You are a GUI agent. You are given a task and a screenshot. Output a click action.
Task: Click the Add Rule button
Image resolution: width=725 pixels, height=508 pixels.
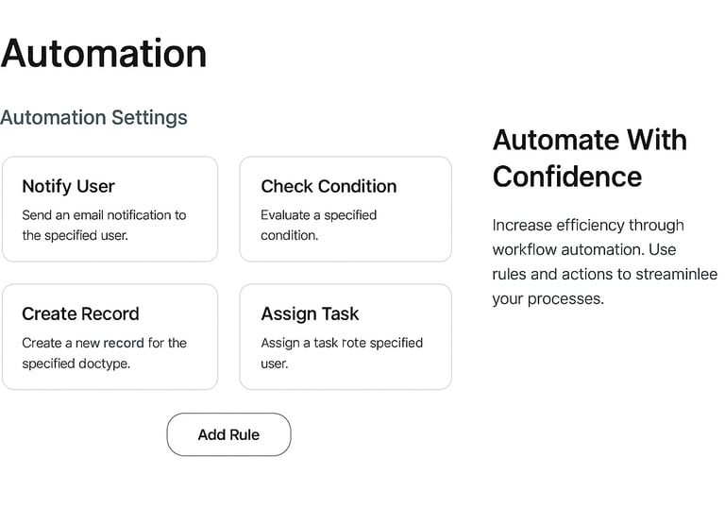[228, 434]
